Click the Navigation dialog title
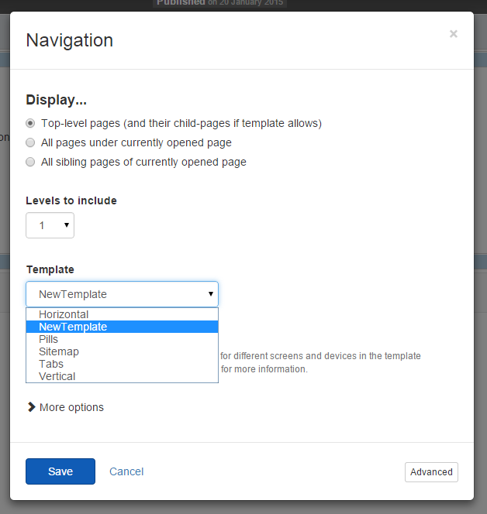Image resolution: width=487 pixels, height=514 pixels. tap(70, 40)
